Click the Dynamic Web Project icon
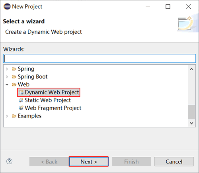The image size is (199, 173). tap(21, 92)
